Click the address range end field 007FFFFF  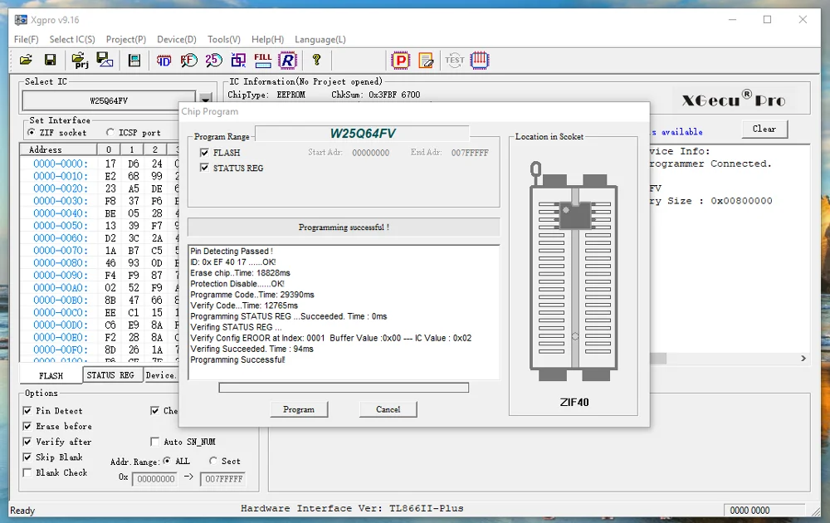[223, 479]
